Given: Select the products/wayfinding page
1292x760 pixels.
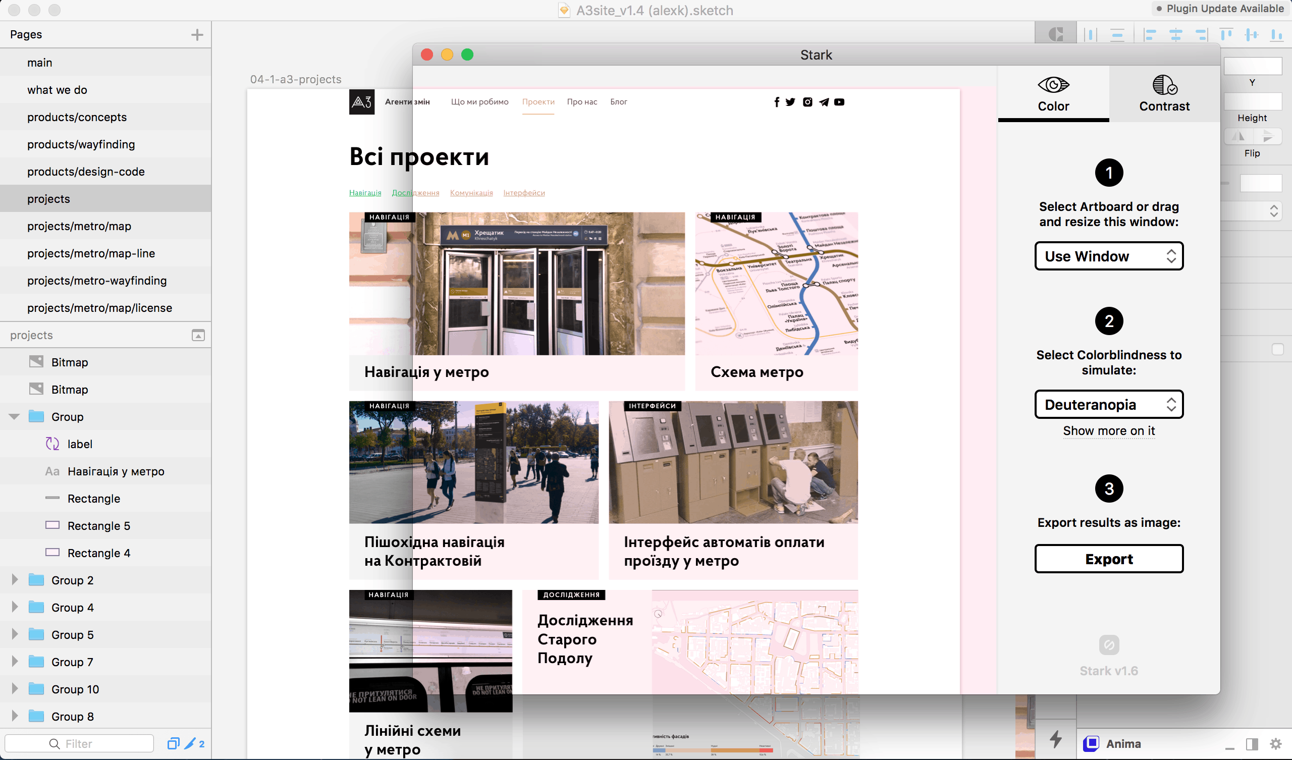Looking at the screenshot, I should [x=105, y=144].
